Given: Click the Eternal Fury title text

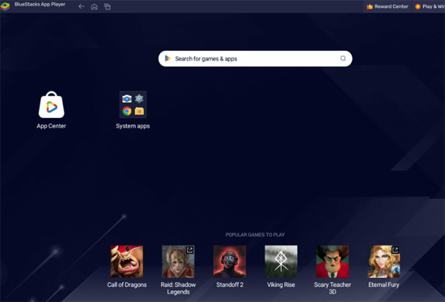Looking at the screenshot, I should coord(384,285).
